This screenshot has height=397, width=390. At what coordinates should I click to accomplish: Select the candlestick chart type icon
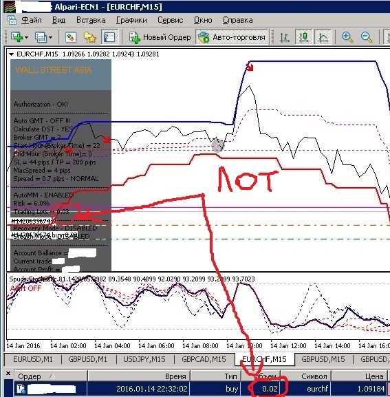coord(304,37)
